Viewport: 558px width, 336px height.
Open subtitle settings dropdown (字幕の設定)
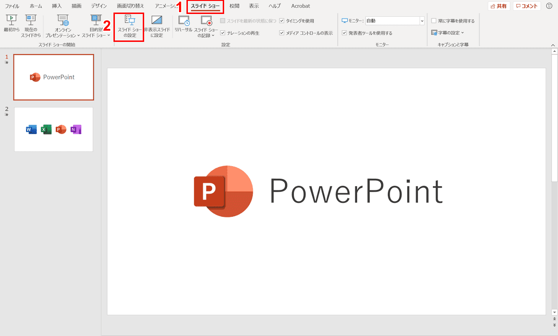[448, 33]
